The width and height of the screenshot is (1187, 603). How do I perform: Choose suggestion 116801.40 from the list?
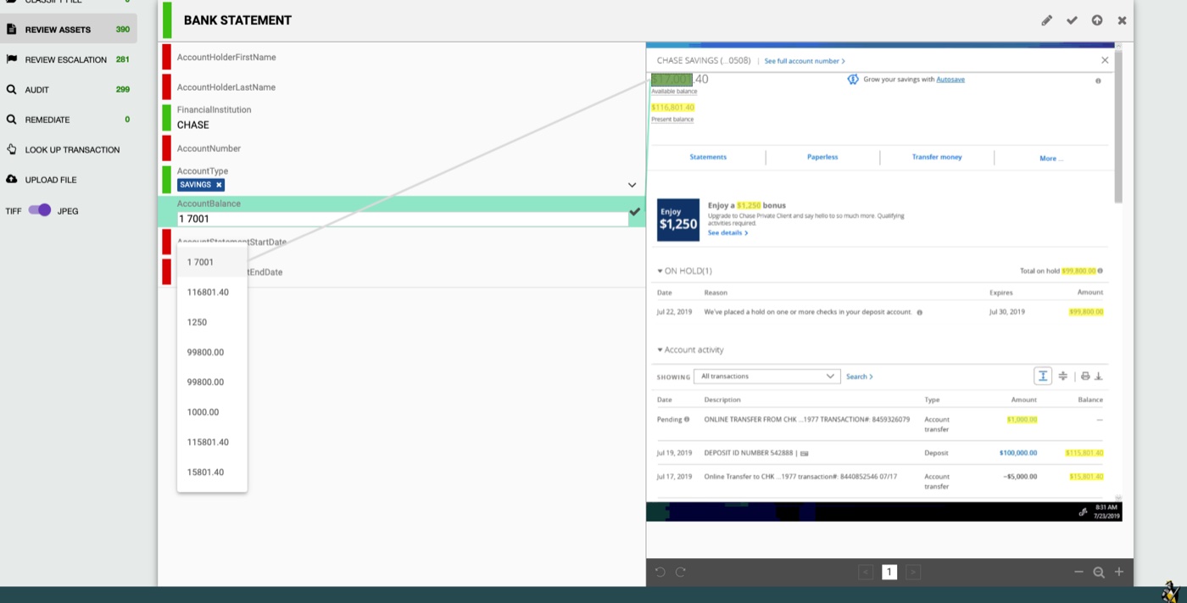click(212, 292)
